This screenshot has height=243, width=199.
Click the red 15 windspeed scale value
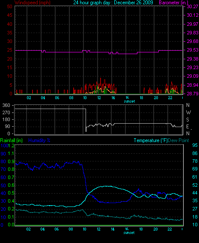click(x=9, y=67)
